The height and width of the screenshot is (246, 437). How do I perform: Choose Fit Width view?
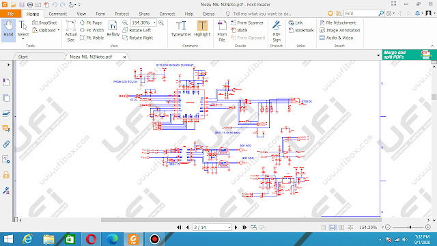92,30
